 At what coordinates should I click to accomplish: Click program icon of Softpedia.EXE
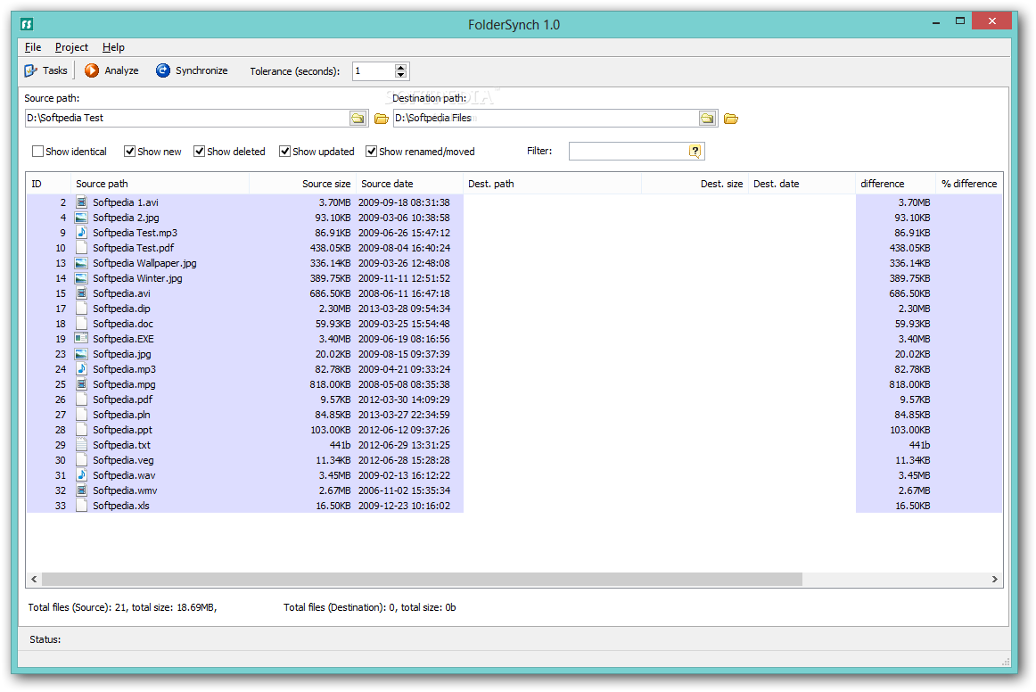click(x=81, y=339)
